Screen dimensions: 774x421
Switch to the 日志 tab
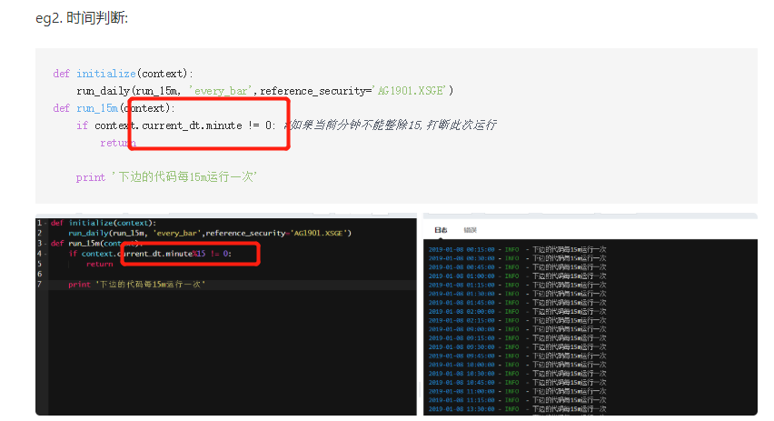(441, 230)
